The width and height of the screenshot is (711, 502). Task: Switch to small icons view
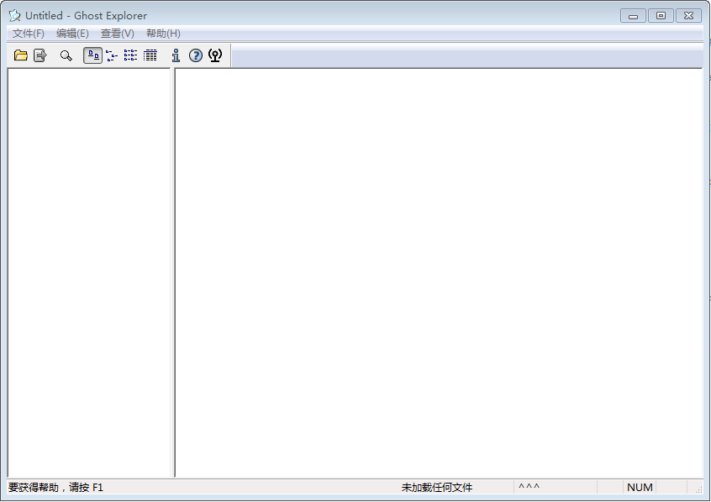tap(112, 55)
